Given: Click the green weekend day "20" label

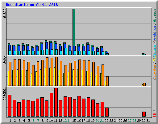Looking at the screenshot, I should coord(97,121).
